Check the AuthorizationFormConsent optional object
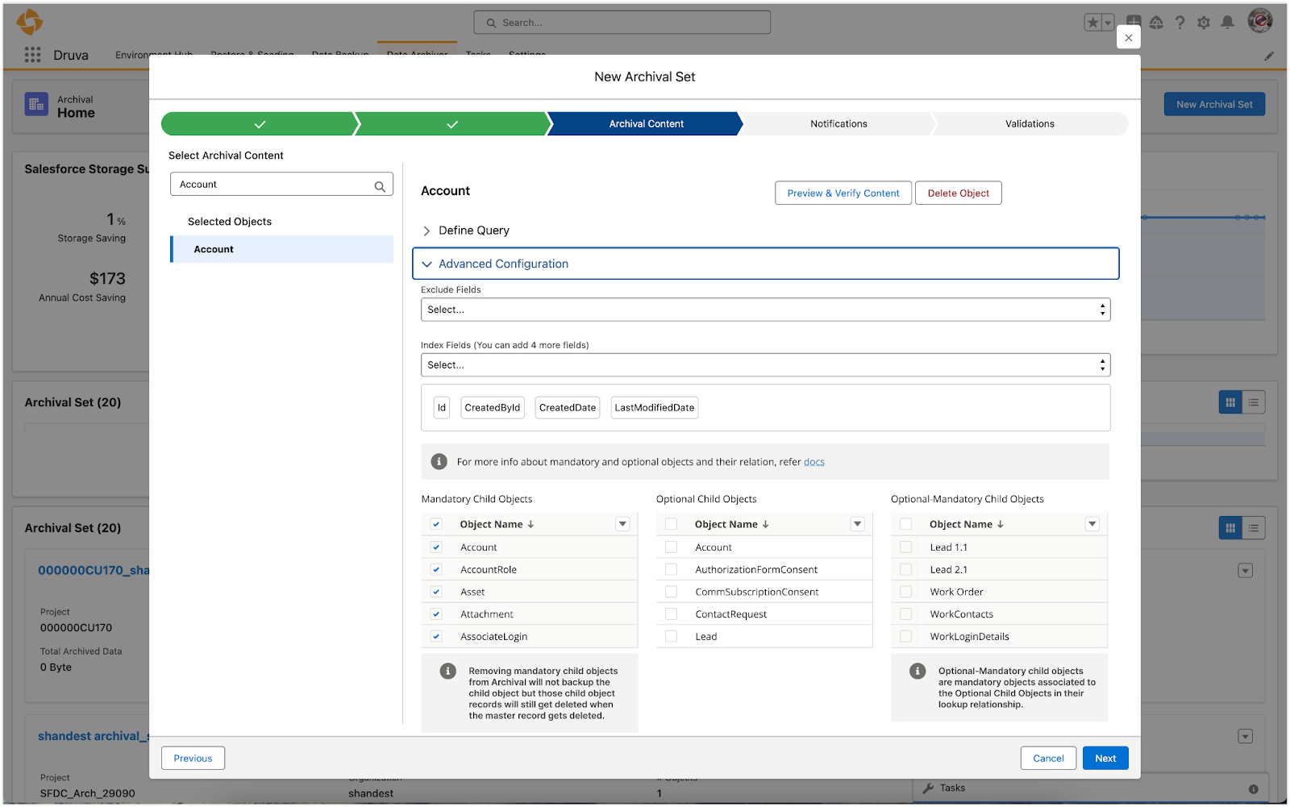 point(671,570)
